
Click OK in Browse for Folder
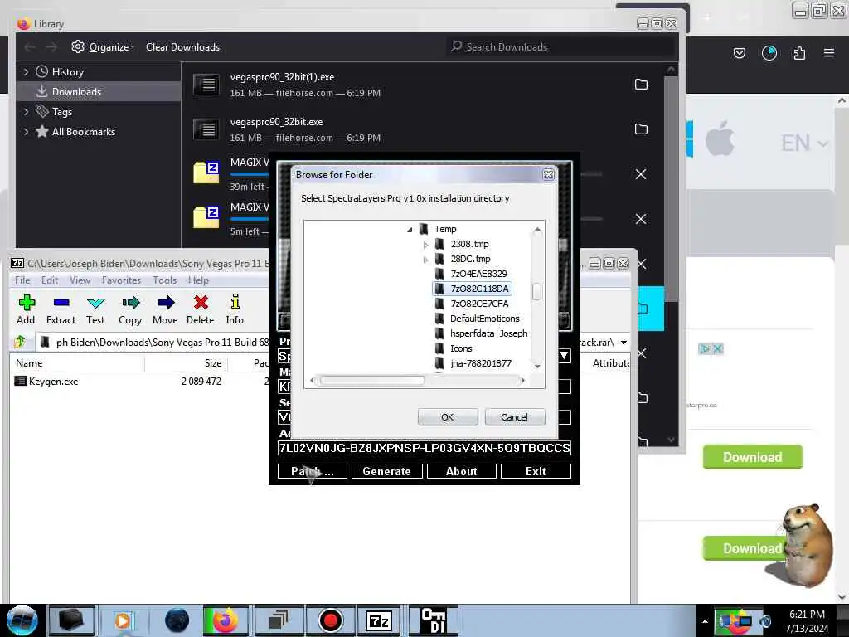pyautogui.click(x=447, y=417)
